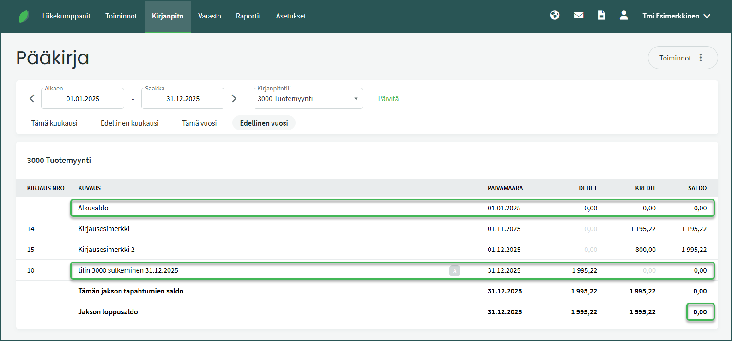The width and height of the screenshot is (732, 341).
Task: Click the Alkaen start date field
Action: 83,99
